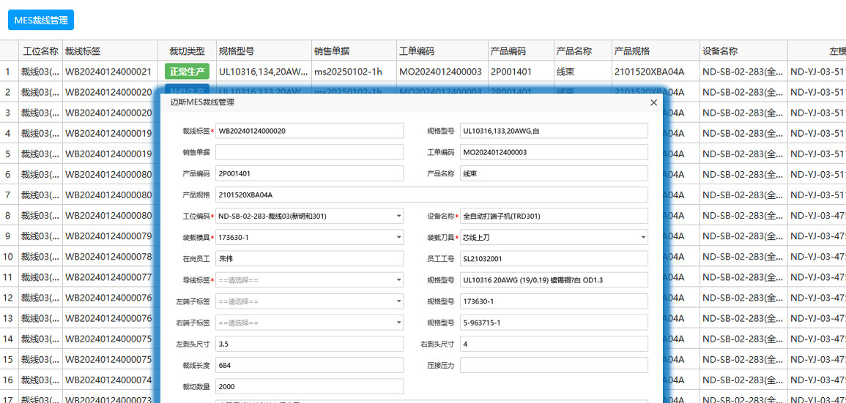The width and height of the screenshot is (846, 403).
Task: Click the 裁切类型 column header
Action: [187, 51]
